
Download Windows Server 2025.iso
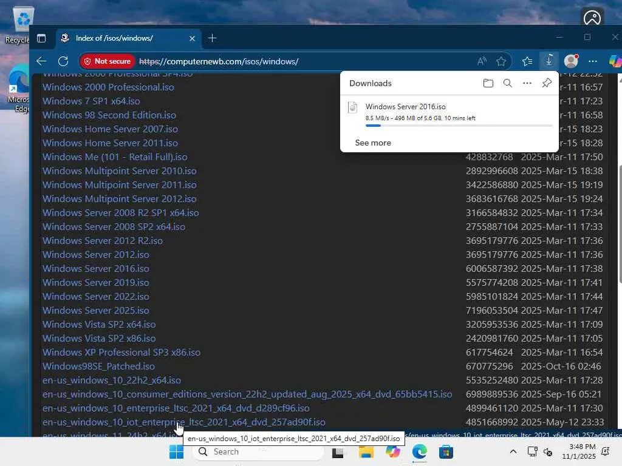coord(96,310)
